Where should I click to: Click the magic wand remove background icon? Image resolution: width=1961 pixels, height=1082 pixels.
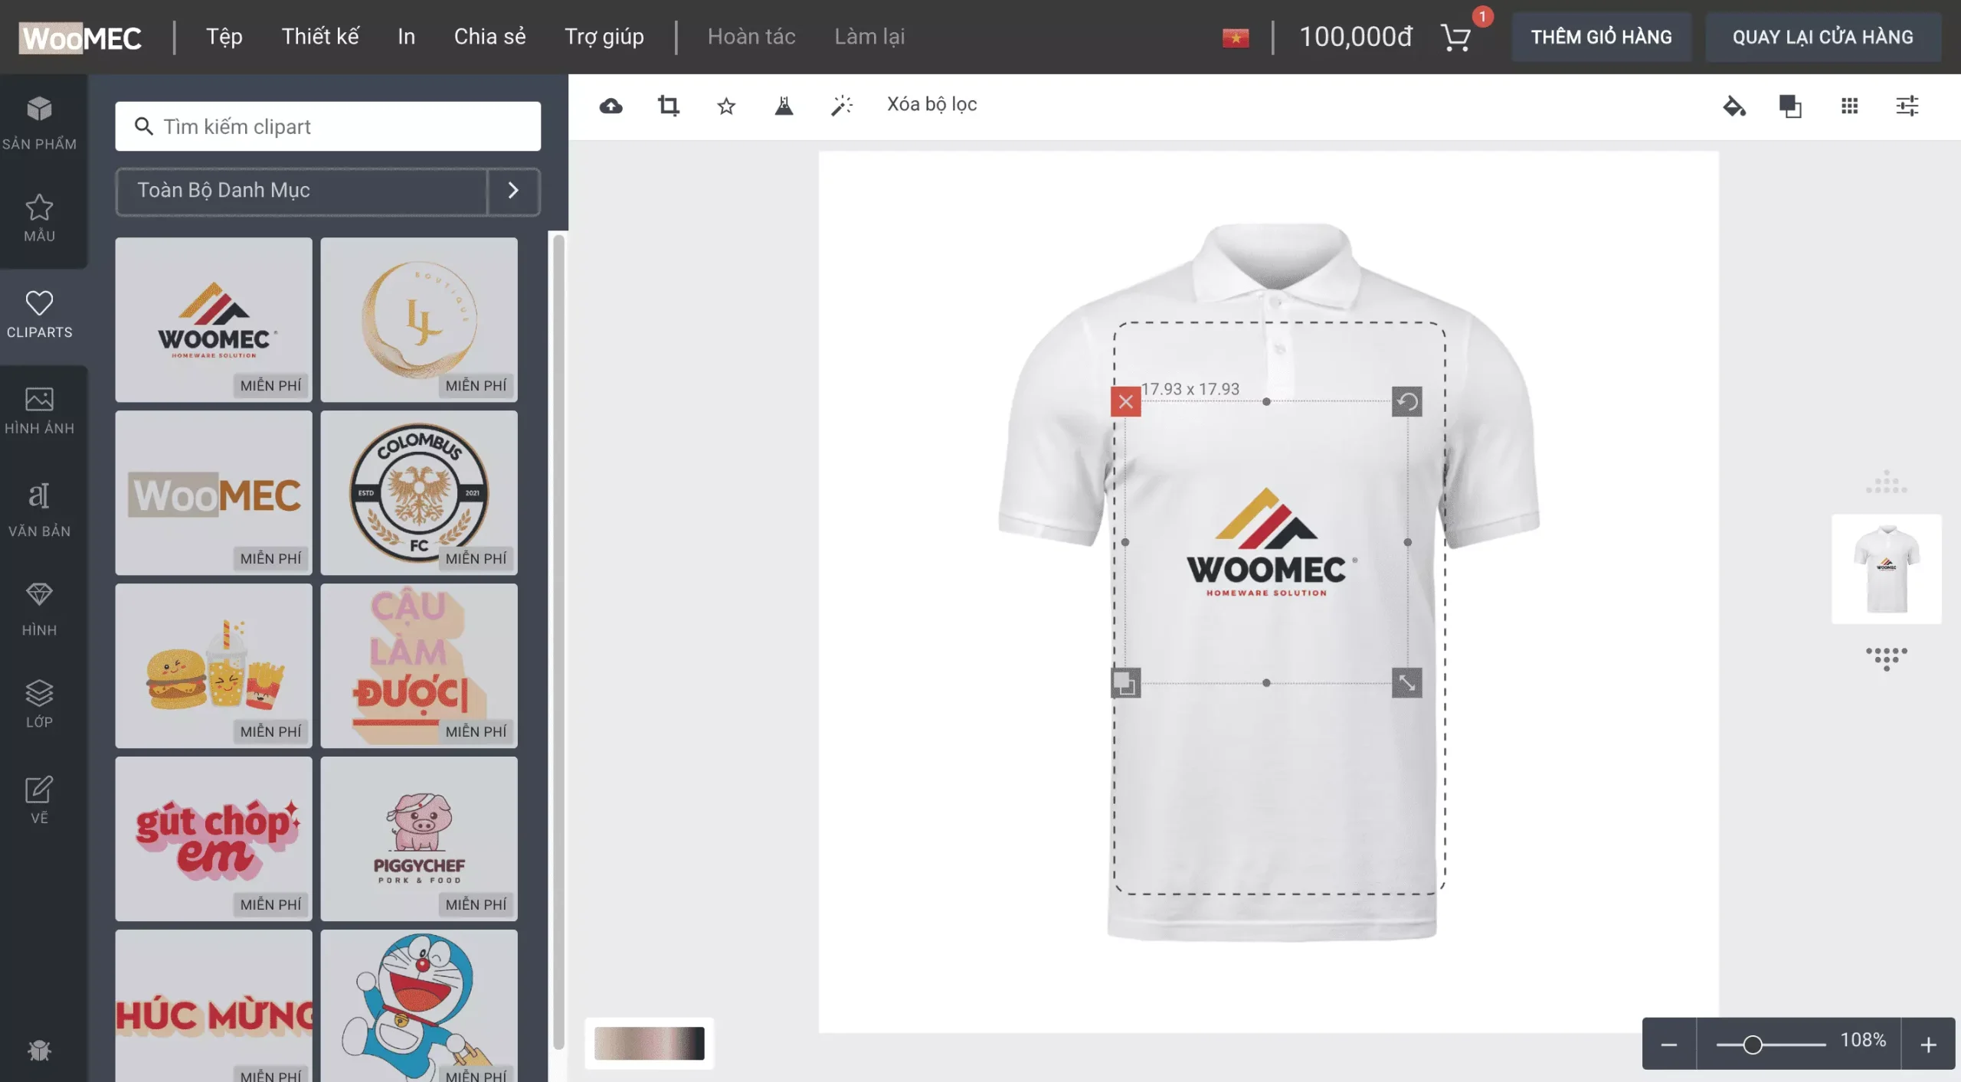click(x=842, y=106)
